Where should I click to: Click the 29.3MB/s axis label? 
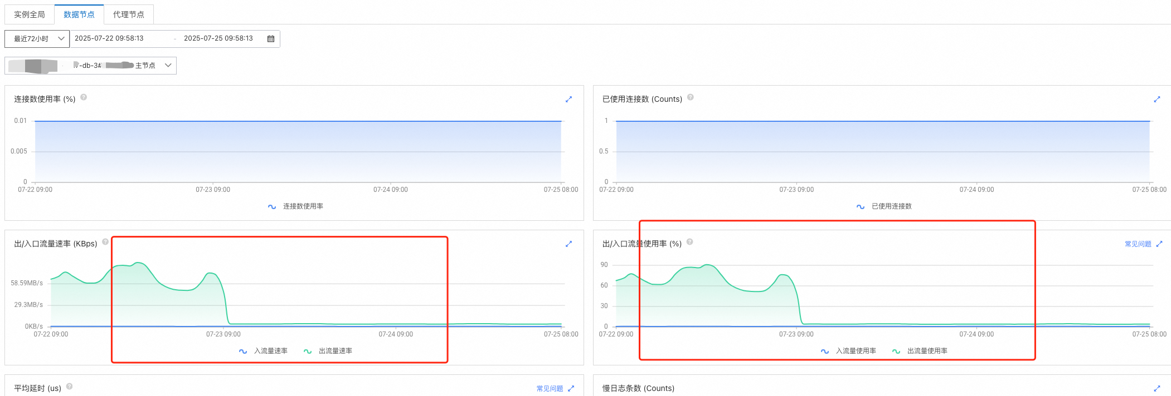(x=28, y=305)
